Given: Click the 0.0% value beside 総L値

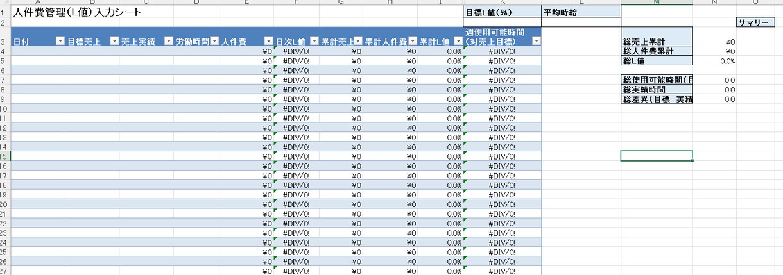Looking at the screenshot, I should pyautogui.click(x=714, y=61).
